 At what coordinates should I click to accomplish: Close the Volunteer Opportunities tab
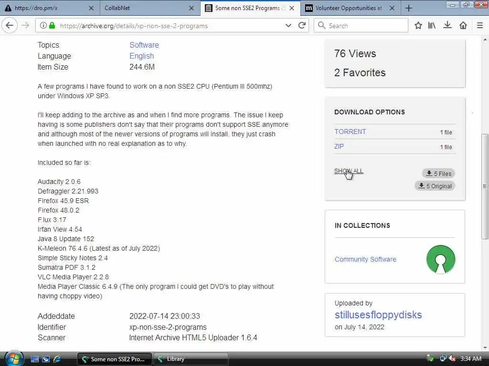tap(392, 9)
